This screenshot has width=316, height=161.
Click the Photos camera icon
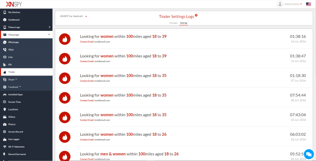[5, 124]
